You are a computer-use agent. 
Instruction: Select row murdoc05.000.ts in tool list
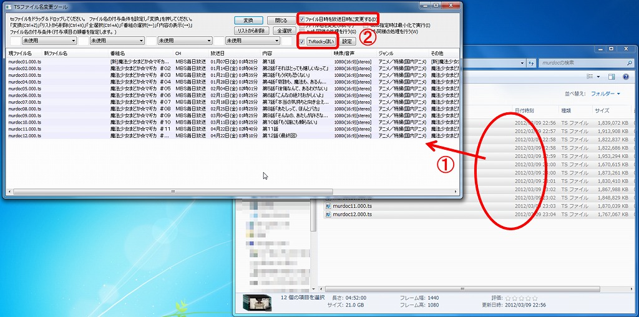tap(233, 89)
